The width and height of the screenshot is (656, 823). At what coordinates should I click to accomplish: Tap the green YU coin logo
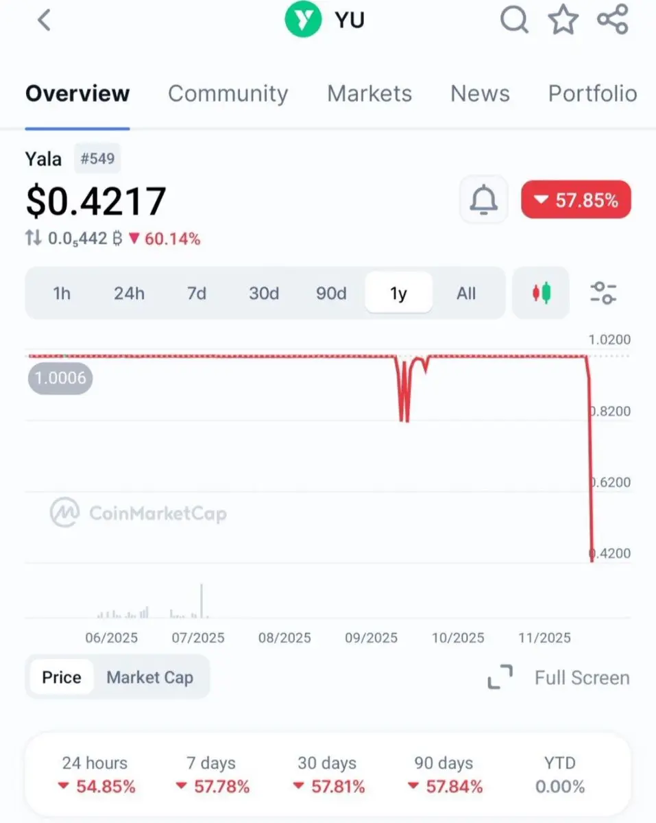[303, 20]
